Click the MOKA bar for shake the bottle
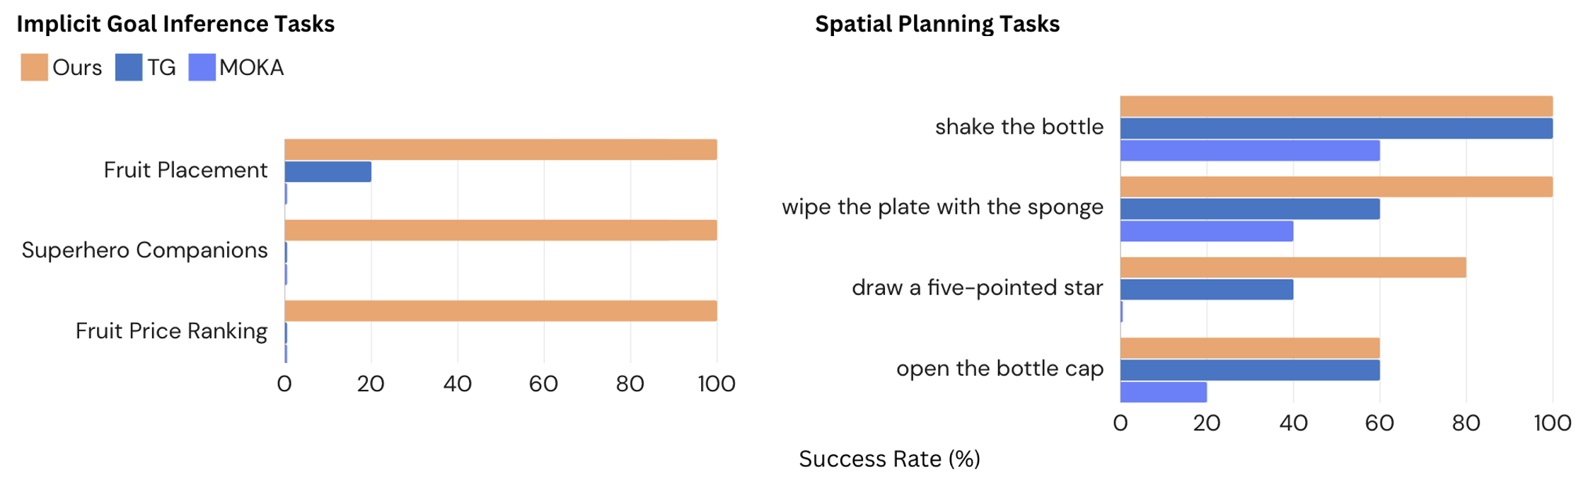 click(x=1249, y=151)
